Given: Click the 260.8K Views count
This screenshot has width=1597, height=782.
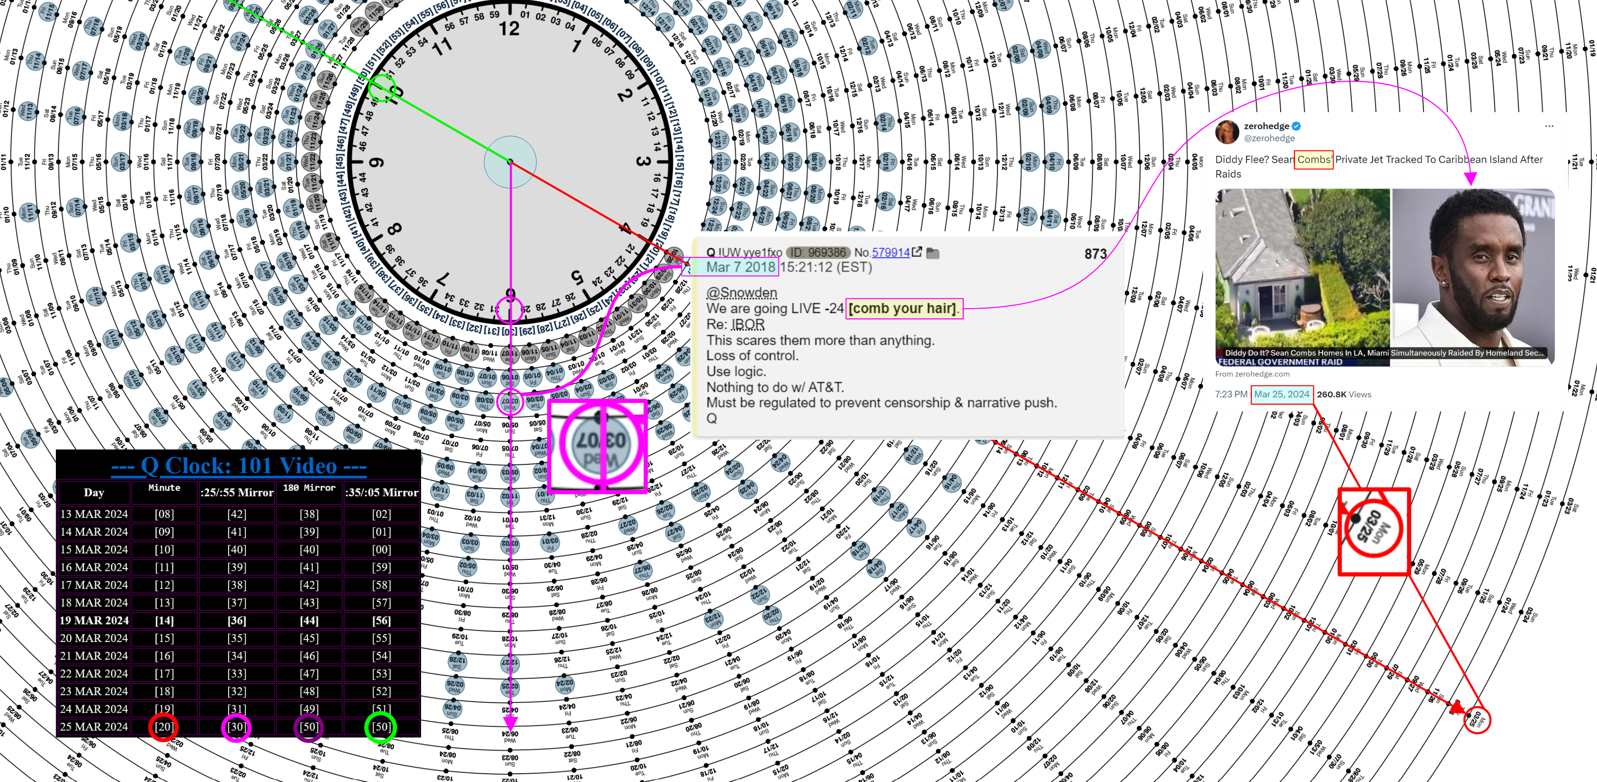Looking at the screenshot, I should pos(1343,394).
